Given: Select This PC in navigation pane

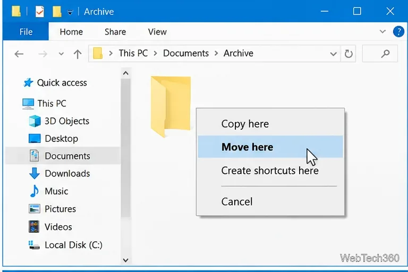Looking at the screenshot, I should click(x=52, y=104).
